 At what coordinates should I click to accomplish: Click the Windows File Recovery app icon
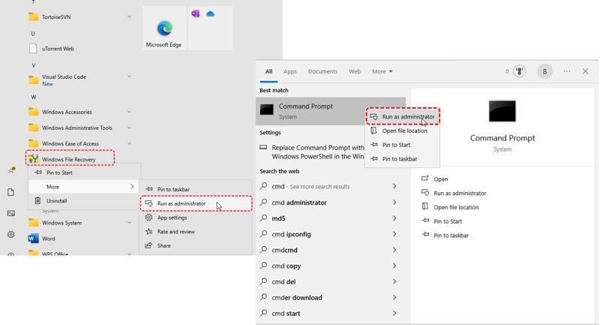[34, 158]
